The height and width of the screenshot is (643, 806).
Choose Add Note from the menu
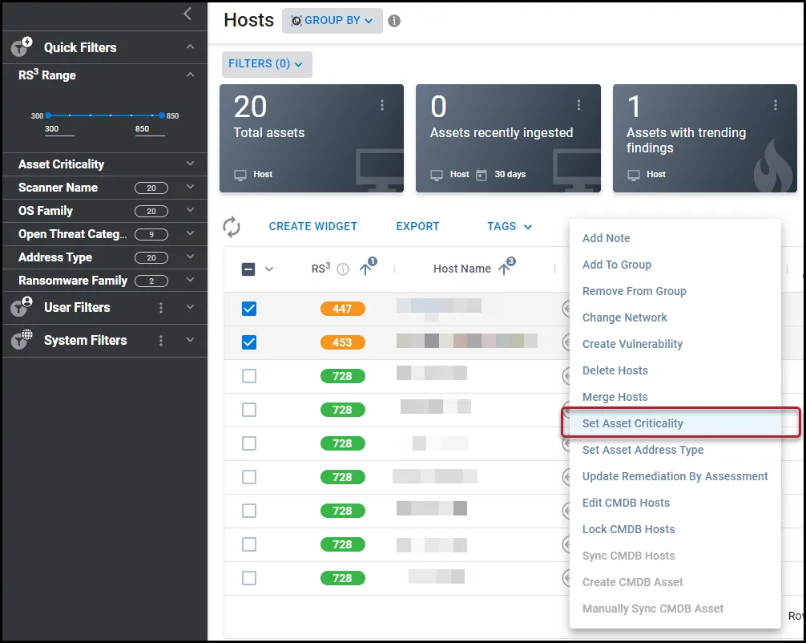point(675,238)
